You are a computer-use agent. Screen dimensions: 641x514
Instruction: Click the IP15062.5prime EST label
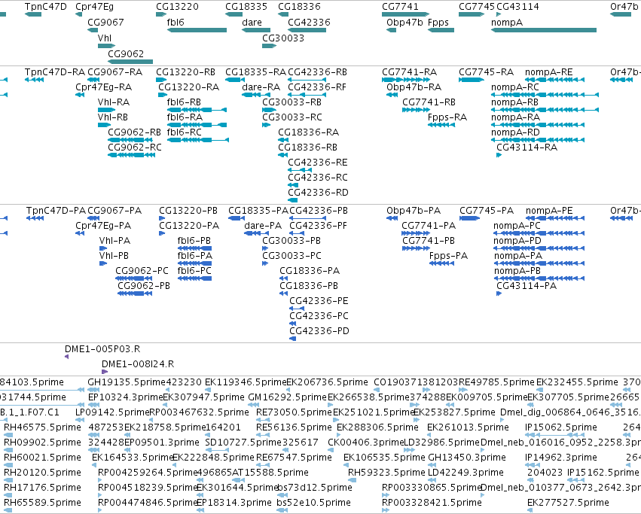coord(561,427)
